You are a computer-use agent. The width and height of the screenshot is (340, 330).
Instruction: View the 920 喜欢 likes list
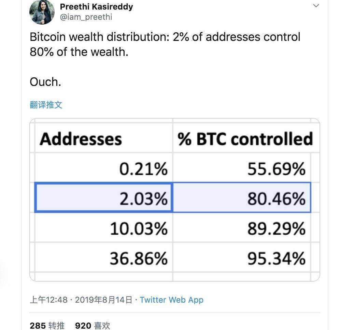coord(93,326)
